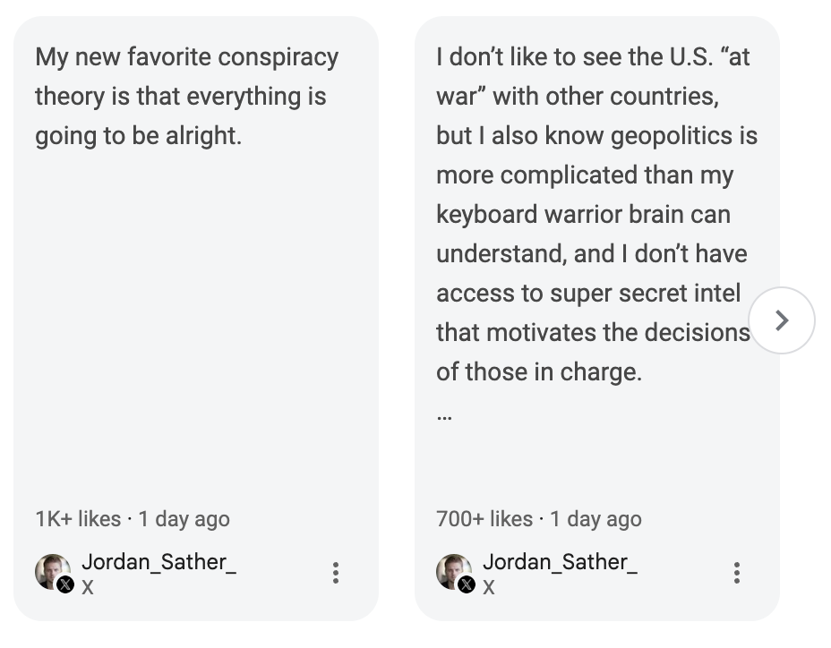Click the next arrow chevron on the carousel
This screenshot has height=648, width=831.
coord(781,320)
